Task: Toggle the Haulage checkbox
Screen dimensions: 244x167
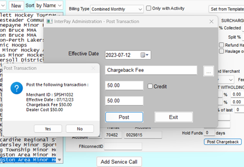Action: tap(221, 51)
